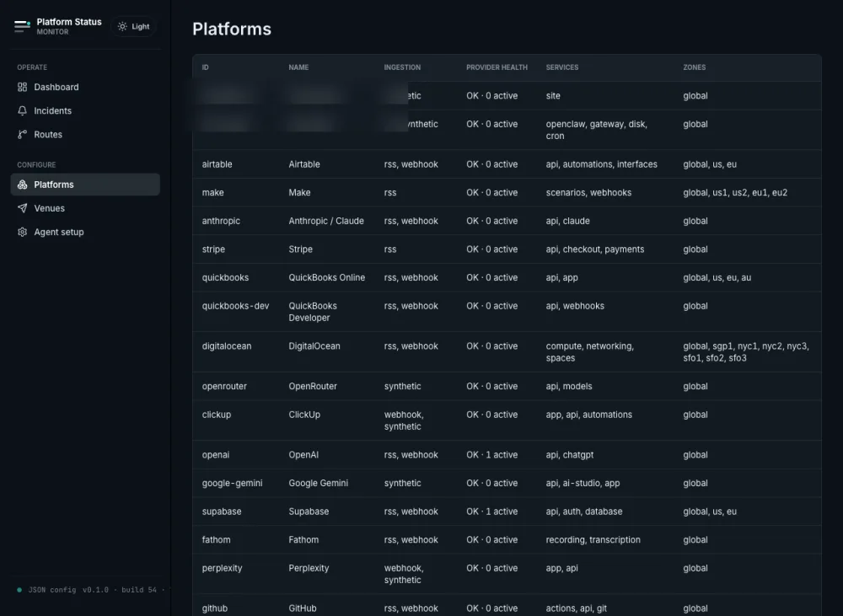Viewport: 843px width, 616px height.
Task: Select Platforms menu item
Action: pos(85,185)
